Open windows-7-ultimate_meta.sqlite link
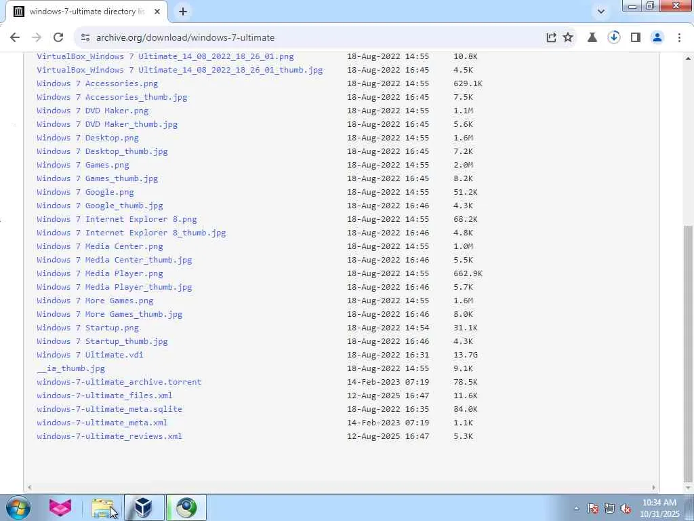This screenshot has width=694, height=521. coord(109,409)
